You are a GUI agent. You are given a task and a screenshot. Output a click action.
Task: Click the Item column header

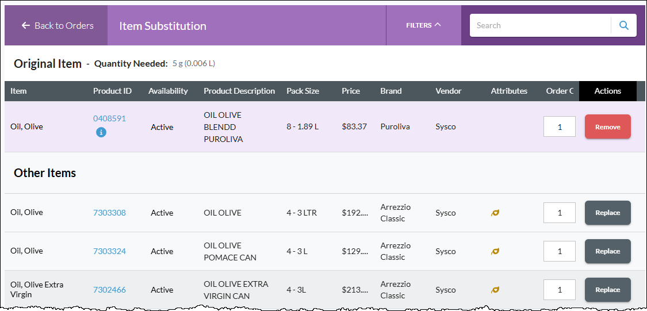point(18,91)
